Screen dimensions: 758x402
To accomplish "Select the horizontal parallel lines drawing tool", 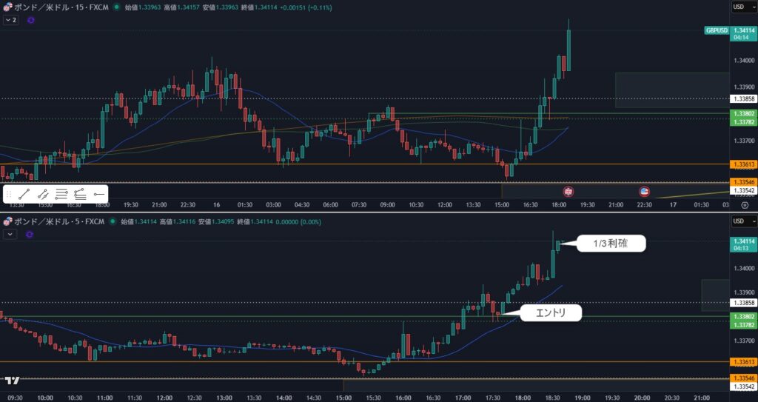I will [61, 195].
